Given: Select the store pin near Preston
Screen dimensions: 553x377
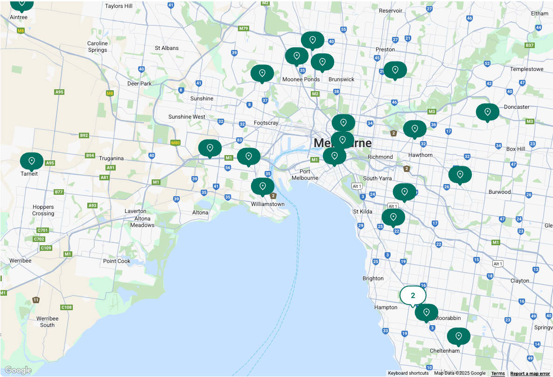Looking at the screenshot, I should (x=395, y=70).
